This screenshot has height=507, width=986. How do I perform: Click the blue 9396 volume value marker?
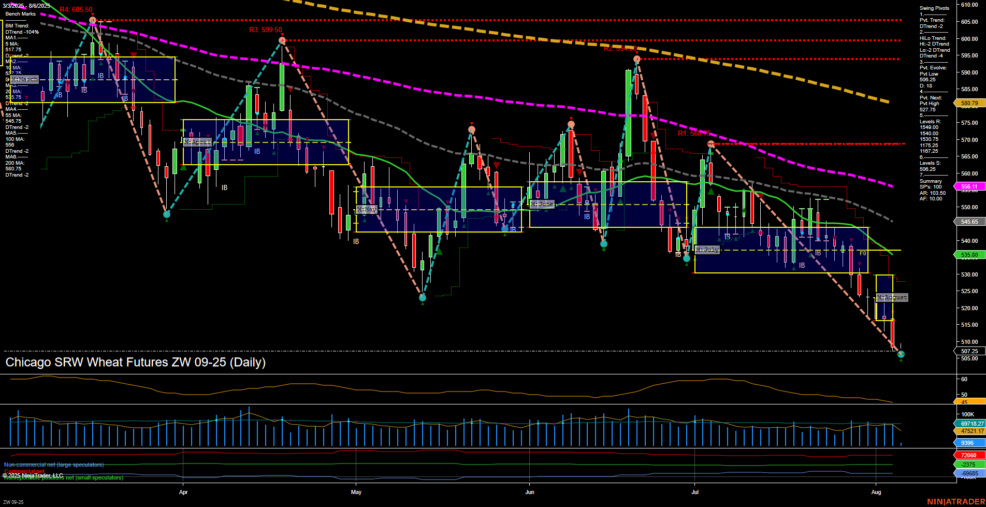pos(966,443)
